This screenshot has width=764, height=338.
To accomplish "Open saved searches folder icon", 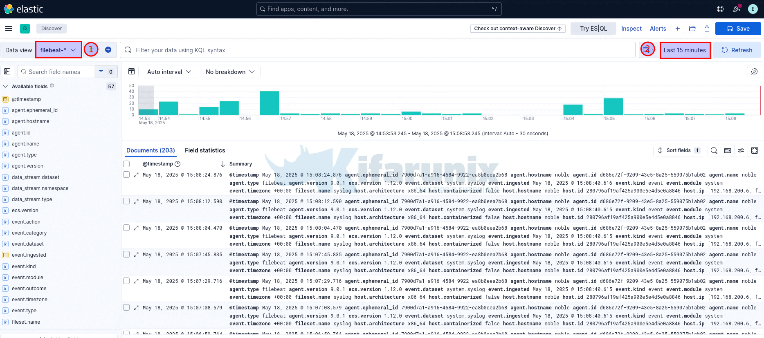I will point(692,29).
